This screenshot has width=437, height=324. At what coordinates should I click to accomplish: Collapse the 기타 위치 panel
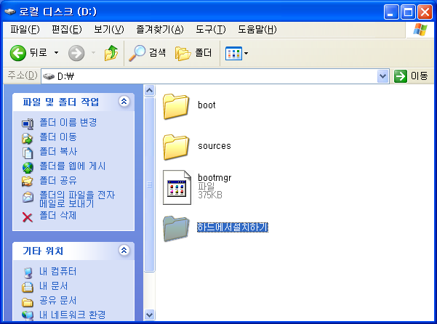pos(124,251)
